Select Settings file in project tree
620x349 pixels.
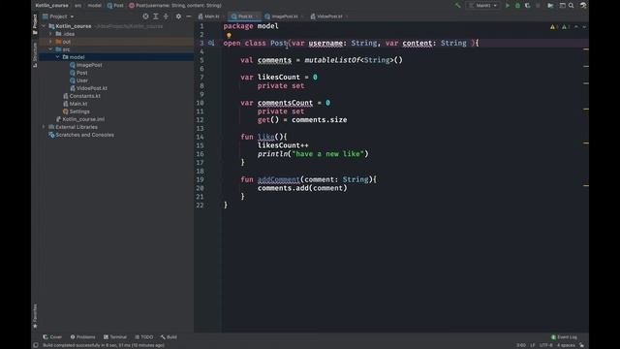pyautogui.click(x=76, y=111)
